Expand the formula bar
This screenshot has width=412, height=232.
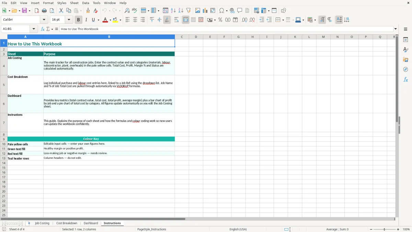[396, 29]
